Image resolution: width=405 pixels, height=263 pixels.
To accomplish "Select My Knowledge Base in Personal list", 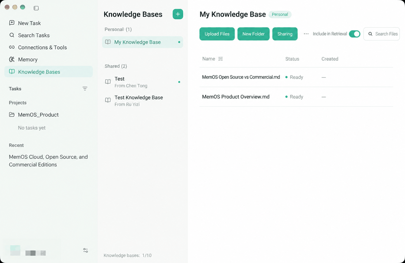I will pos(142,42).
